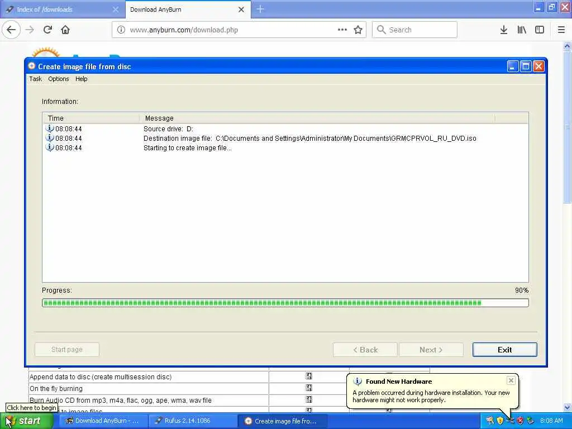Close the Download AnyBurn tab
The height and width of the screenshot is (429, 572).
[241, 9]
